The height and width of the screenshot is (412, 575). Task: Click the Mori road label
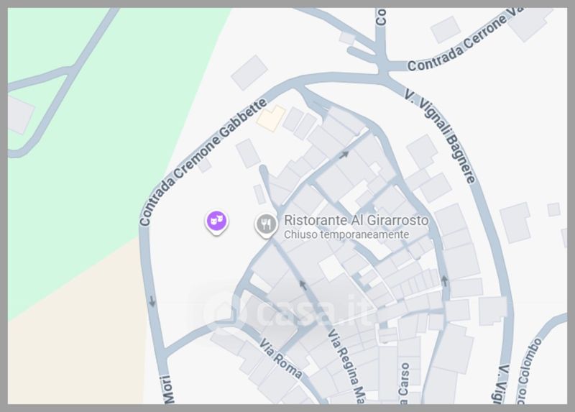[168, 389]
